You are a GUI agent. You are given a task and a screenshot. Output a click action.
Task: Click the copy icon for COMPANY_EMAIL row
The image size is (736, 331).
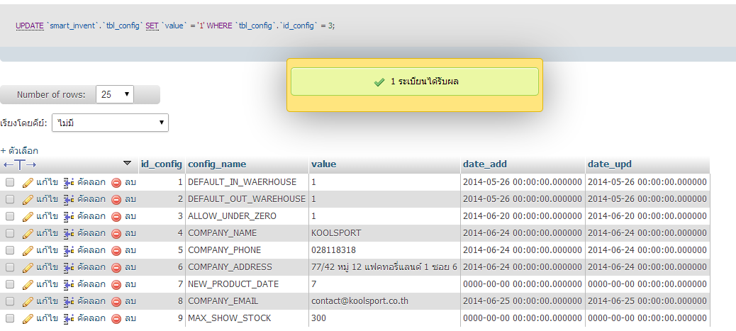69,301
